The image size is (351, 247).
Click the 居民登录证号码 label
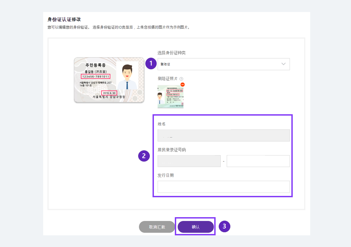pyautogui.click(x=171, y=150)
